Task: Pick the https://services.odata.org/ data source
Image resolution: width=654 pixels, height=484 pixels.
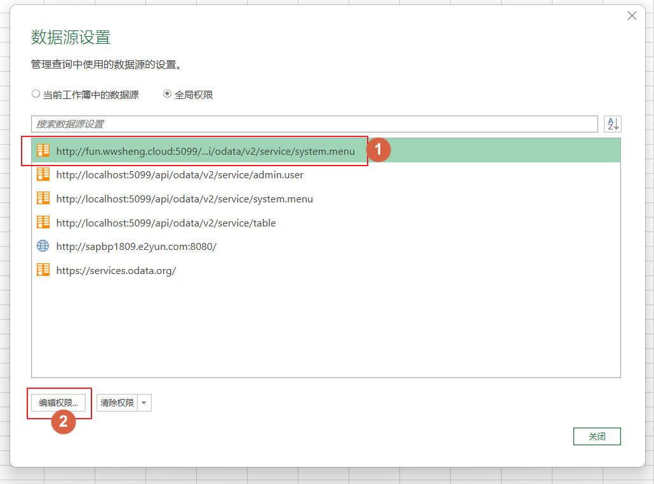Action: (x=116, y=270)
